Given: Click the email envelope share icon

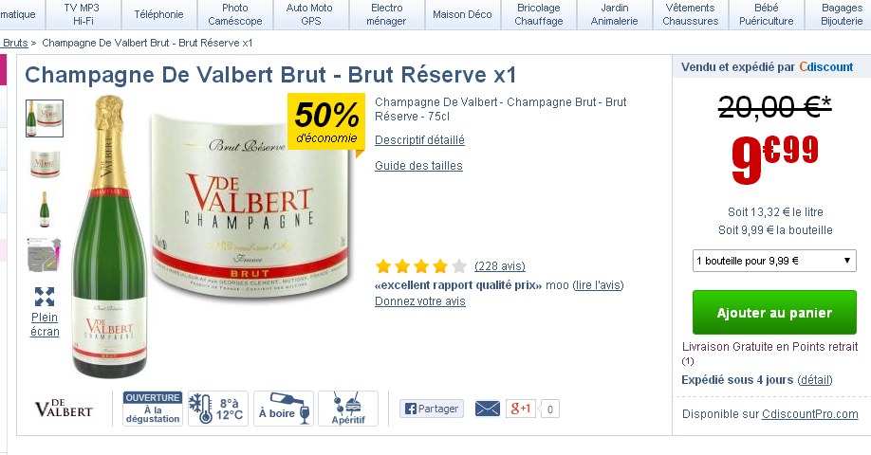Looking at the screenshot, I should [487, 409].
